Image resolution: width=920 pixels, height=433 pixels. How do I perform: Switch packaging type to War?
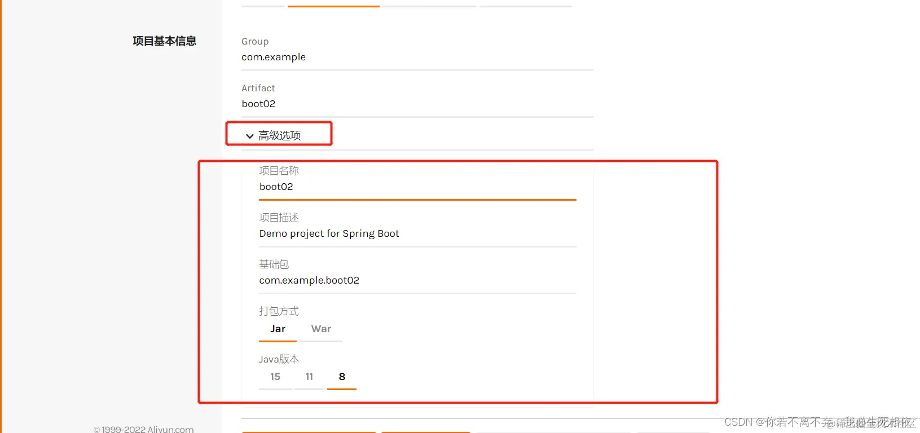pos(321,329)
